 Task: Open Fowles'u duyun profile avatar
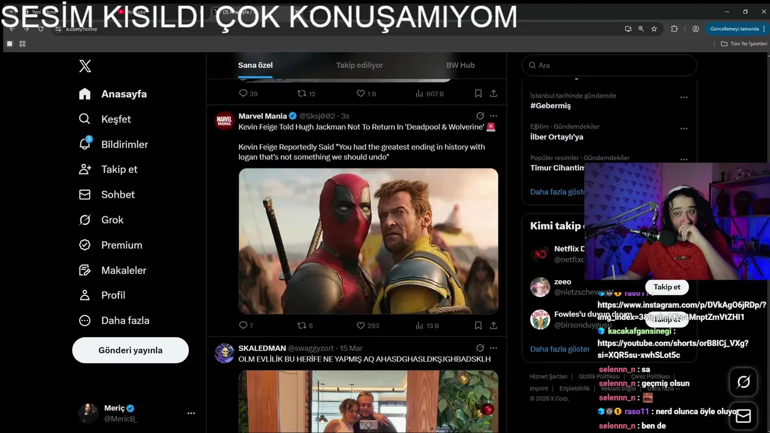(x=540, y=319)
